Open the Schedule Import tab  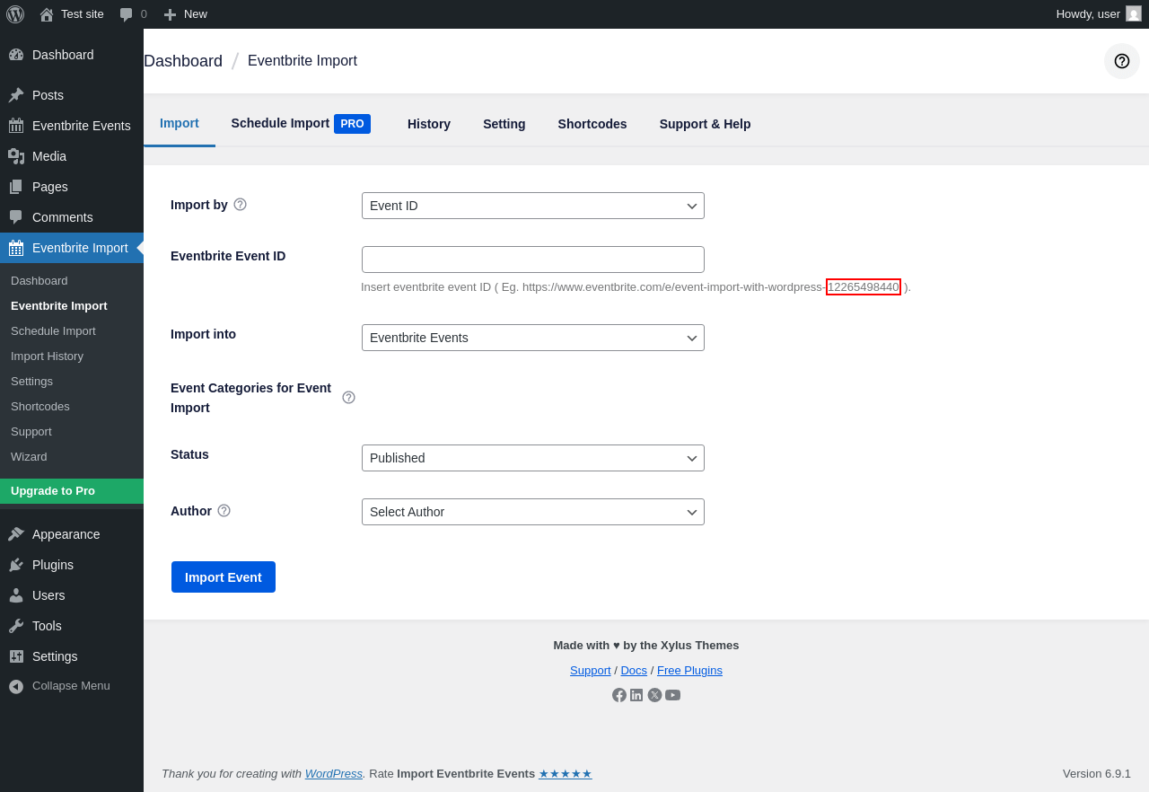point(301,123)
